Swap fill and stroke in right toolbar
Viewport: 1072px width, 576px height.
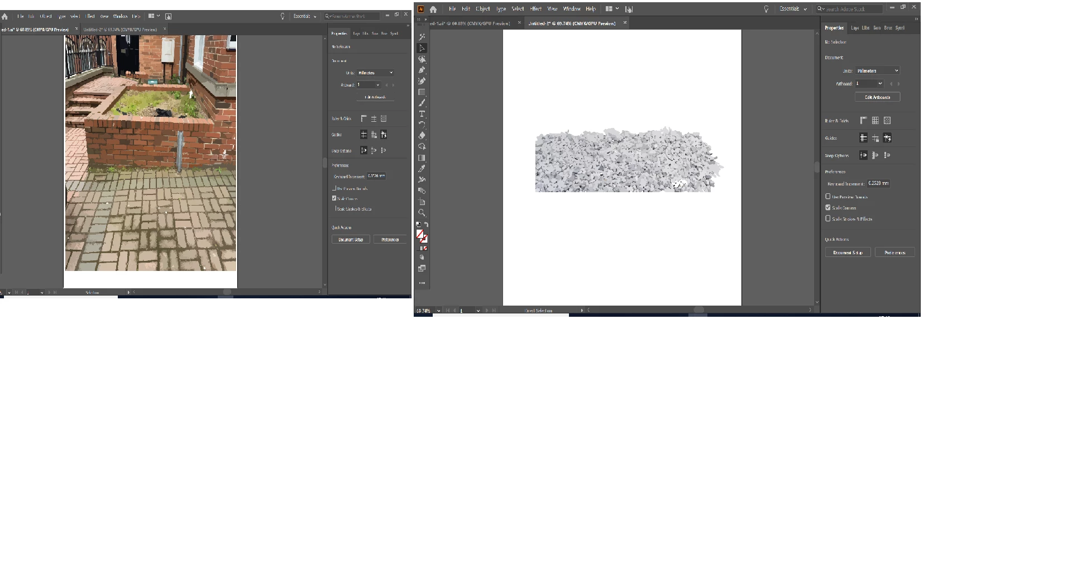[x=426, y=225]
